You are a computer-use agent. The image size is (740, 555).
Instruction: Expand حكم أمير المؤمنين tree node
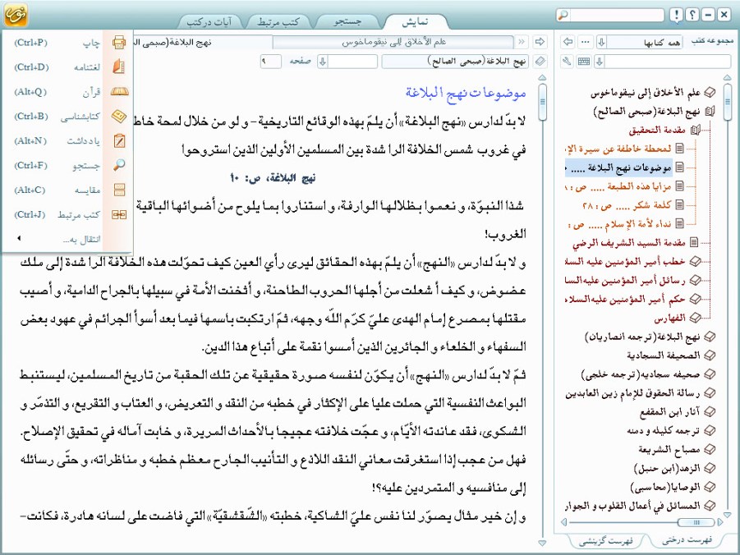click(x=695, y=299)
